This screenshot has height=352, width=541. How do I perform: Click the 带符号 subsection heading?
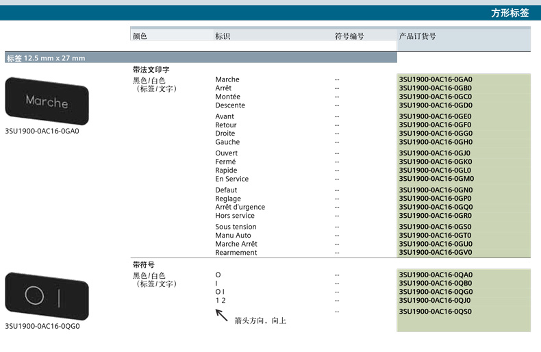click(x=144, y=264)
